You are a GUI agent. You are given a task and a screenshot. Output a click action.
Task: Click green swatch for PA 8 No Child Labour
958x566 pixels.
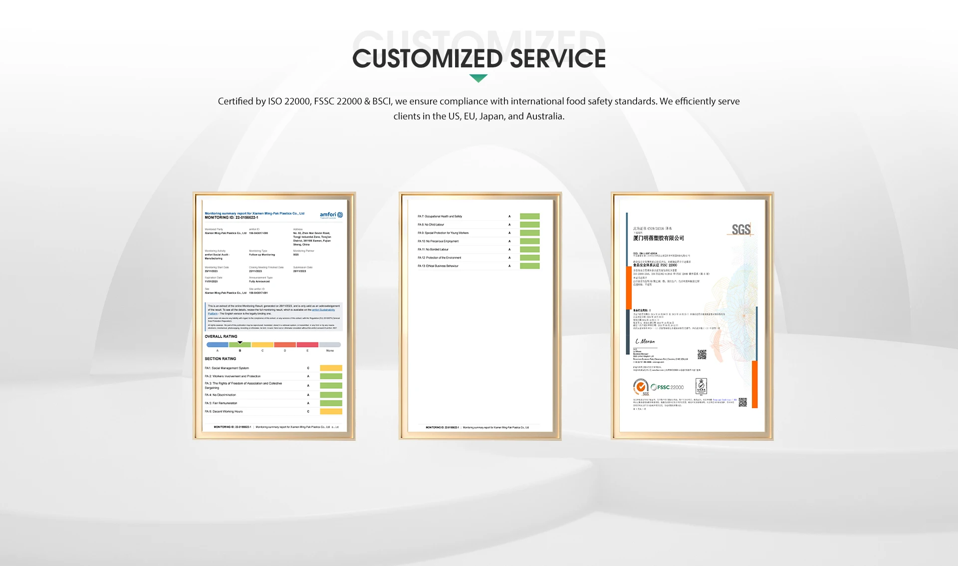pos(529,225)
